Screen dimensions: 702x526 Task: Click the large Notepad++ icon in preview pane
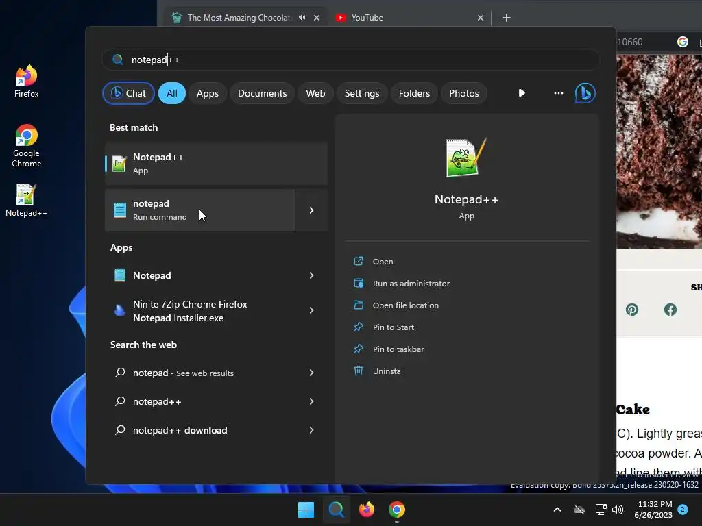466,158
